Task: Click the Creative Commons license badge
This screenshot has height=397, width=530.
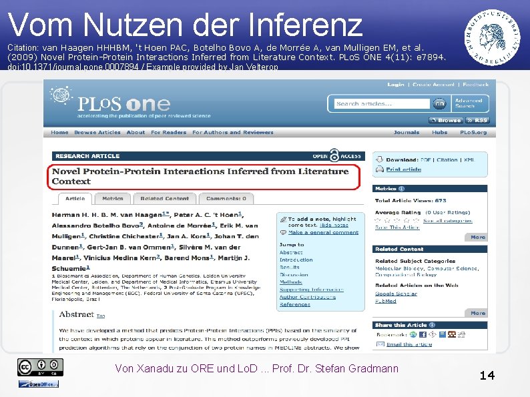Action: (x=40, y=367)
